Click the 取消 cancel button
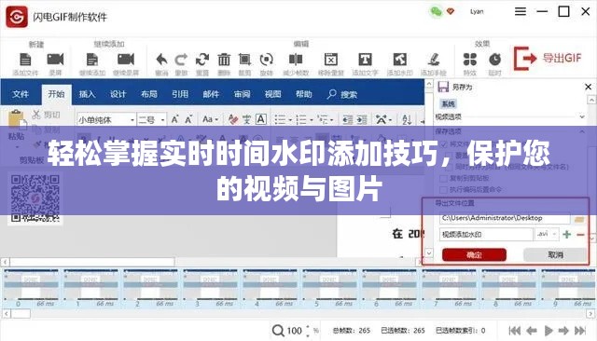Image resolution: width=597 pixels, height=341 pixels. coord(555,254)
